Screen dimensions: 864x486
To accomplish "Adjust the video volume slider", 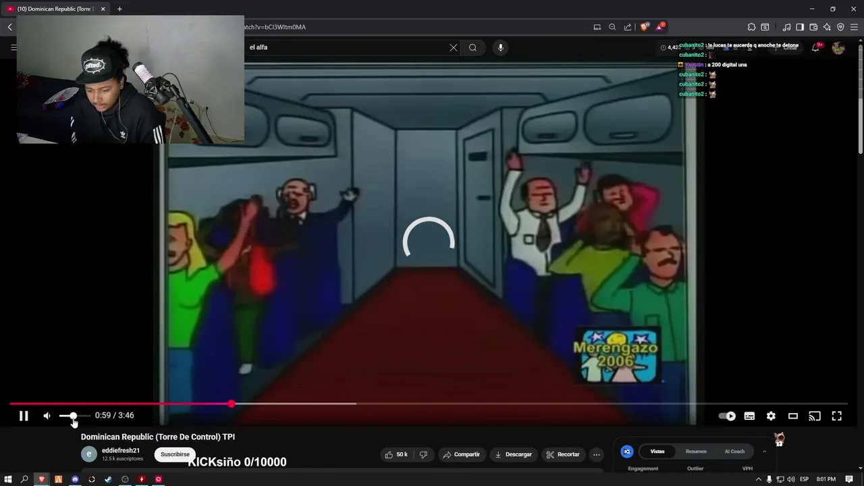I will pyautogui.click(x=74, y=416).
